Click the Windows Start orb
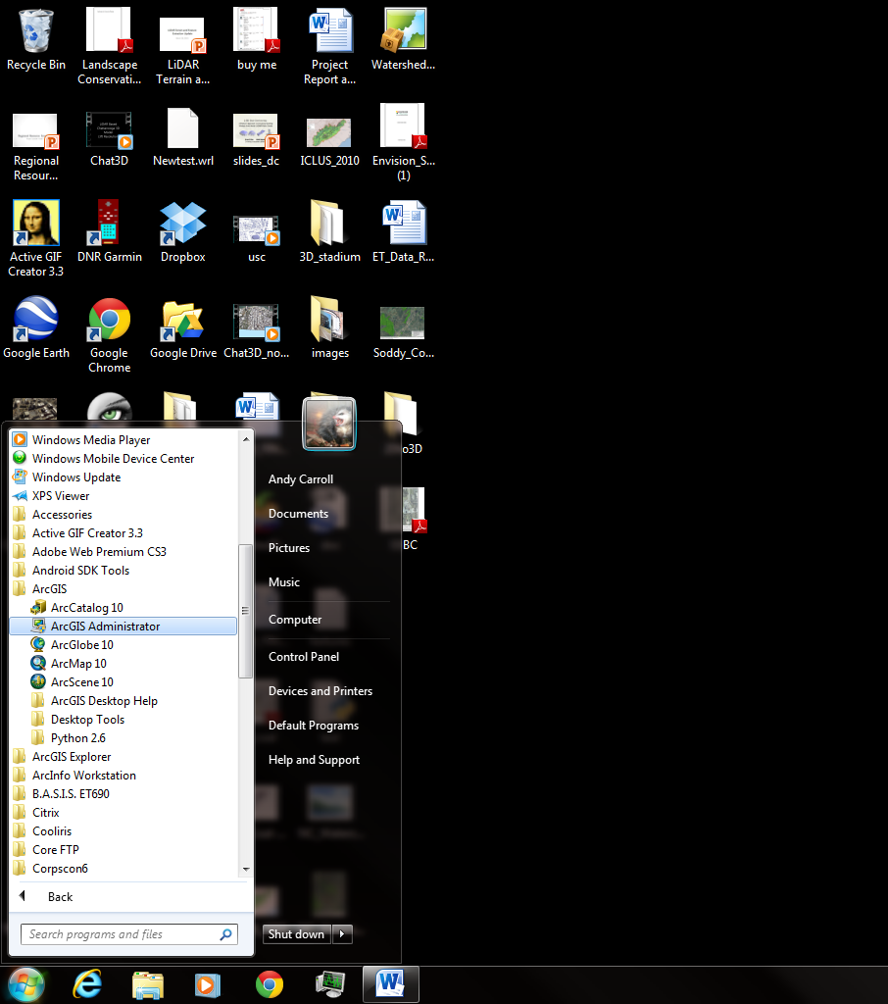888x1004 pixels. [x=26, y=984]
